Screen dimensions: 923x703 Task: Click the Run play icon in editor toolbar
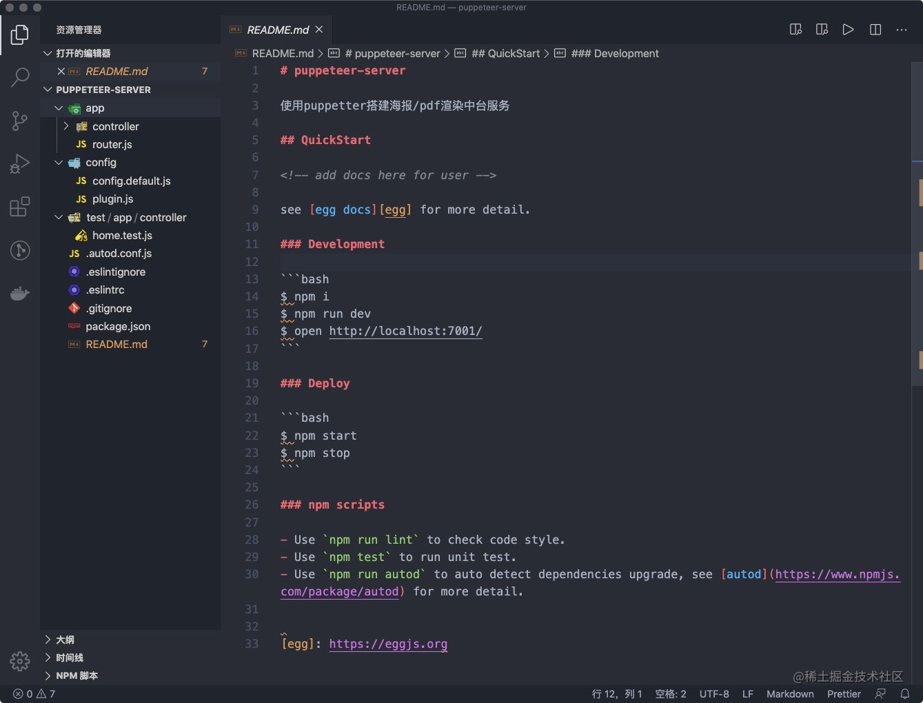(848, 30)
